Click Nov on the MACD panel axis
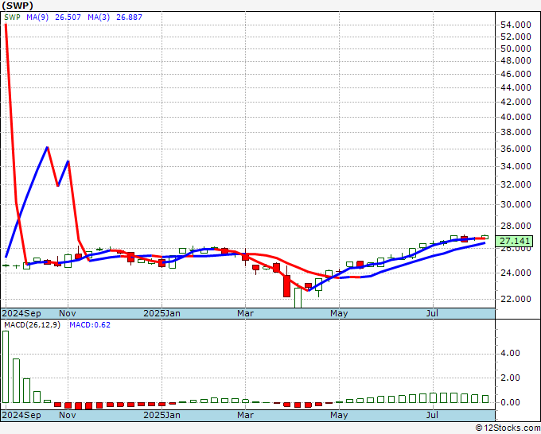541x434 pixels. tap(68, 415)
